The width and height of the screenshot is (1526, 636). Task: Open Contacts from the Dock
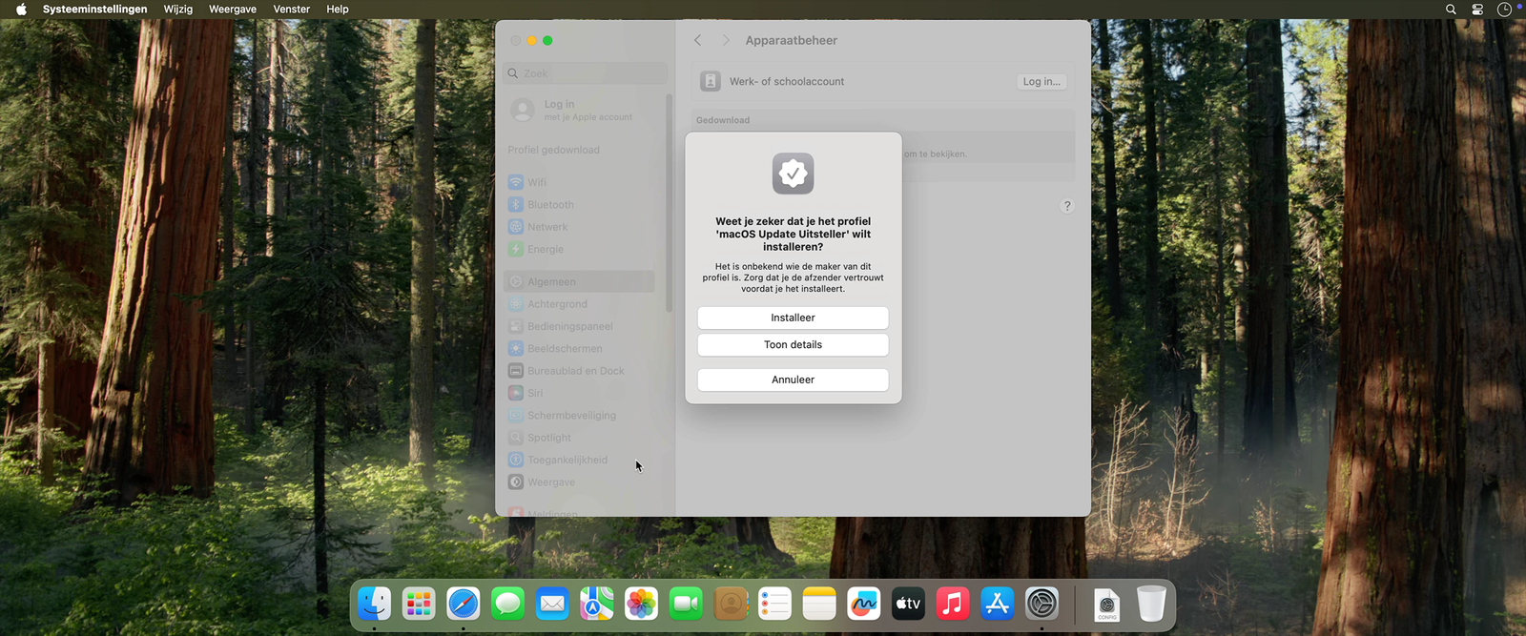tap(731, 604)
